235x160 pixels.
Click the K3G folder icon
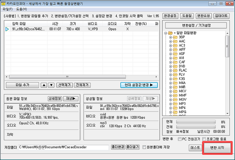coord(175,79)
